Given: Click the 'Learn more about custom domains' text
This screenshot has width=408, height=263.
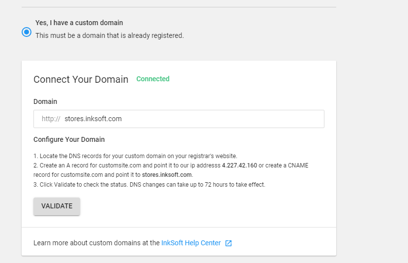Looking at the screenshot, I should (96, 243).
